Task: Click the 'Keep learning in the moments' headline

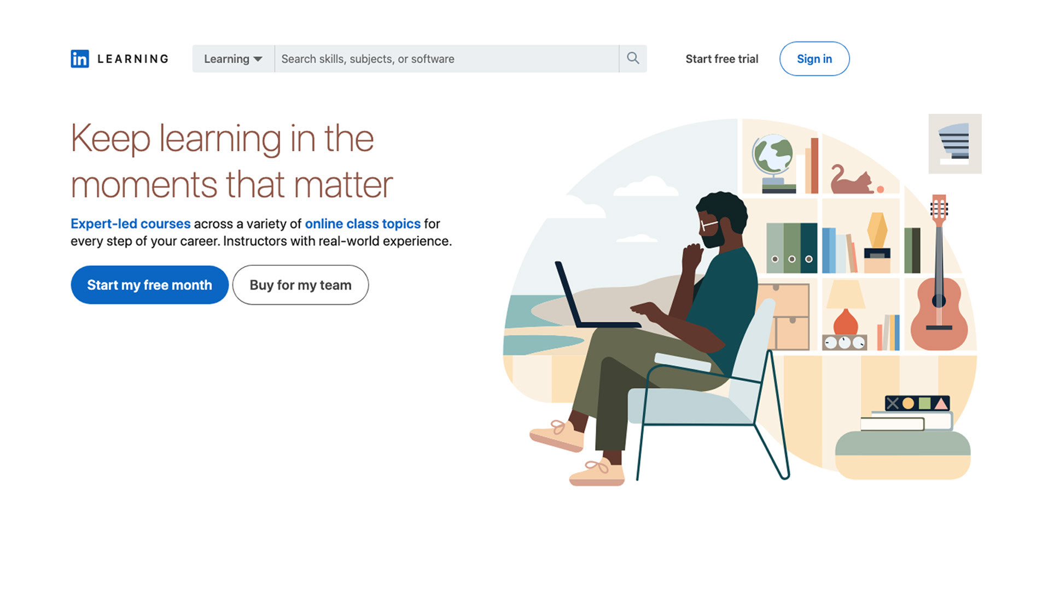Action: [232, 161]
